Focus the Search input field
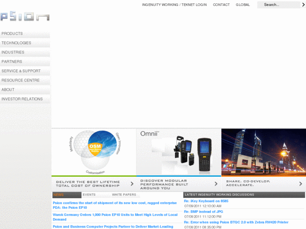This screenshot has height=229, width=306. point(279,5)
